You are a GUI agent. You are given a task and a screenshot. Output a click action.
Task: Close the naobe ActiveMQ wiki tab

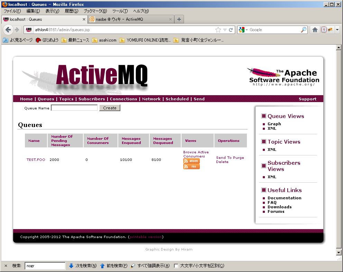click(170, 19)
